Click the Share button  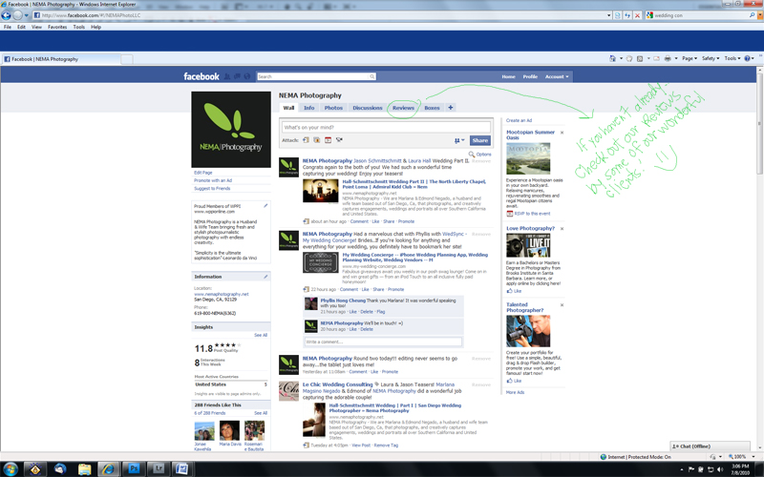480,140
